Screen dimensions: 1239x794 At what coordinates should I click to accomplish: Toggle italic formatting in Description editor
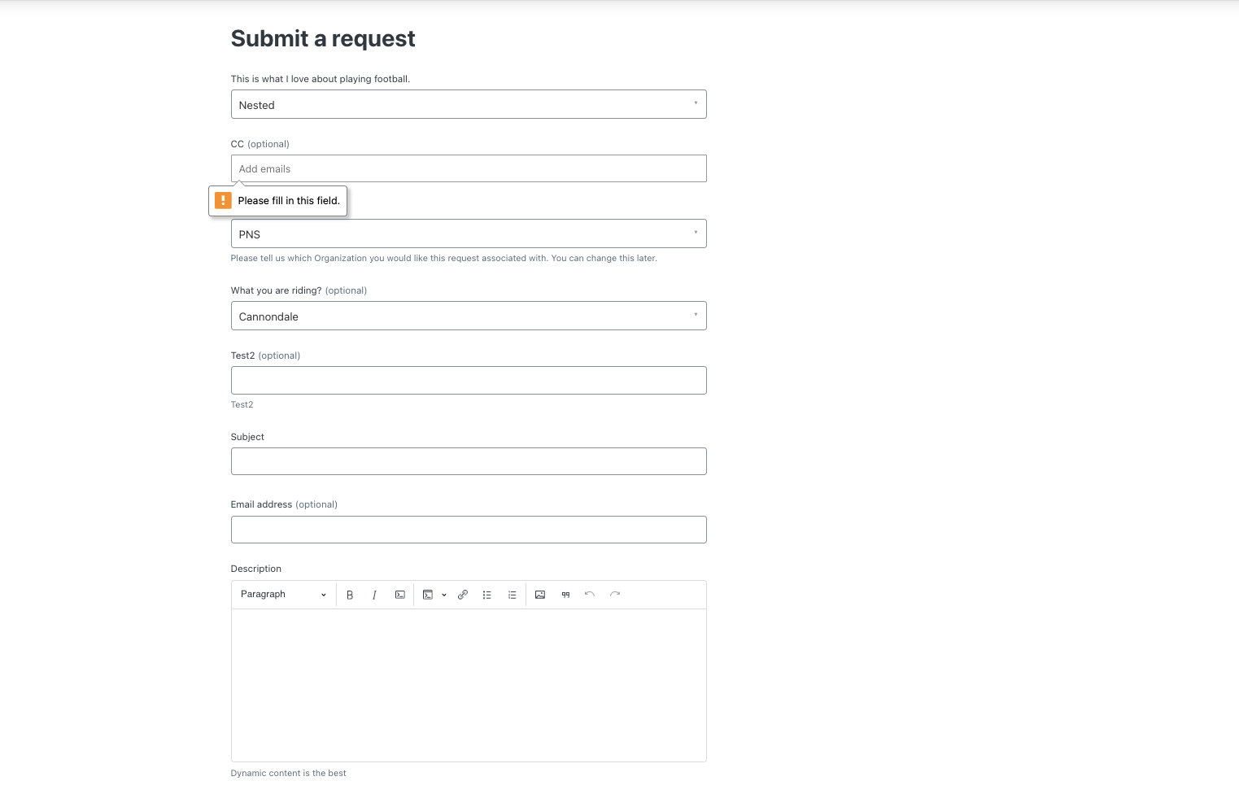pos(374,595)
